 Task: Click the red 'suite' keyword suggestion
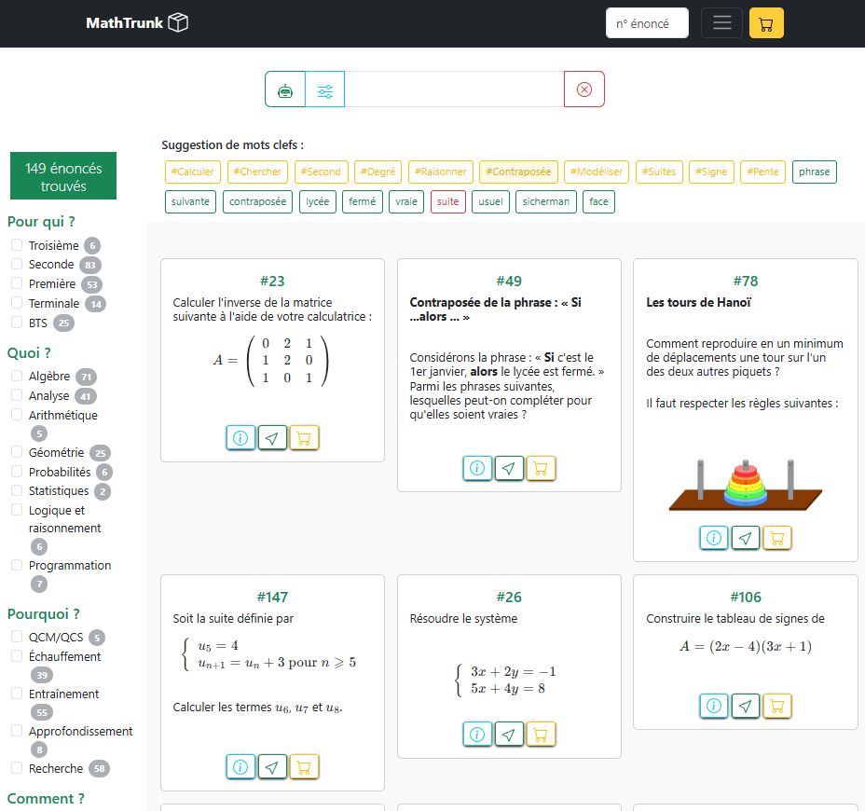448,201
